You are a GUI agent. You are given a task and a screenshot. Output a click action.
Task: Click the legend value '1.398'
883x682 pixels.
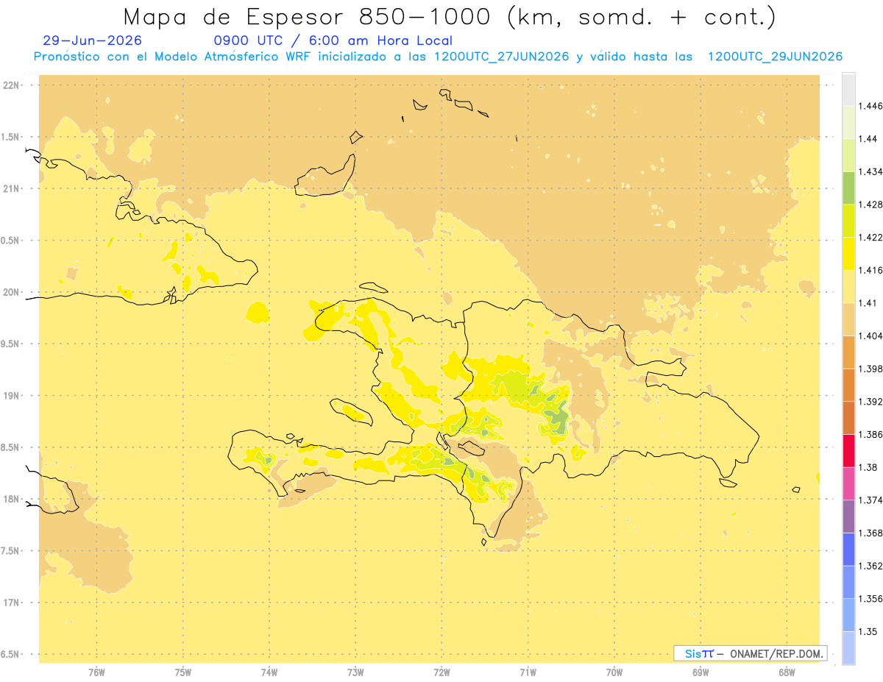coord(870,369)
